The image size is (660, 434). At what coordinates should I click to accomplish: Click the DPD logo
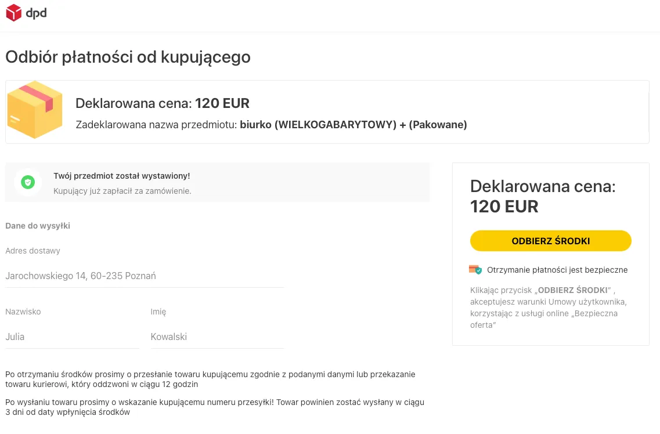[27, 12]
